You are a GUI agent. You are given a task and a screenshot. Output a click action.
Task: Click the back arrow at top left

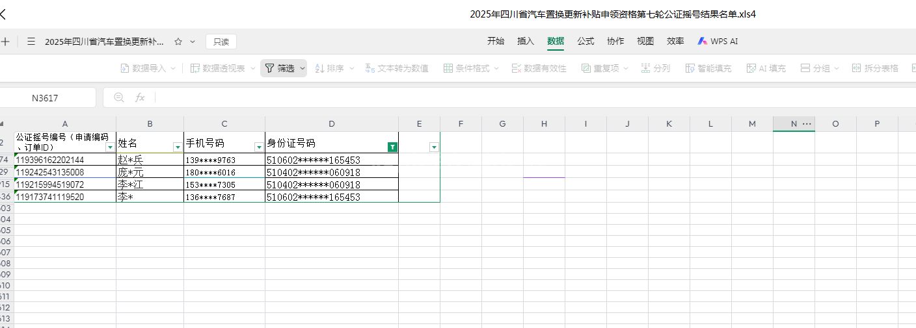pyautogui.click(x=3, y=14)
